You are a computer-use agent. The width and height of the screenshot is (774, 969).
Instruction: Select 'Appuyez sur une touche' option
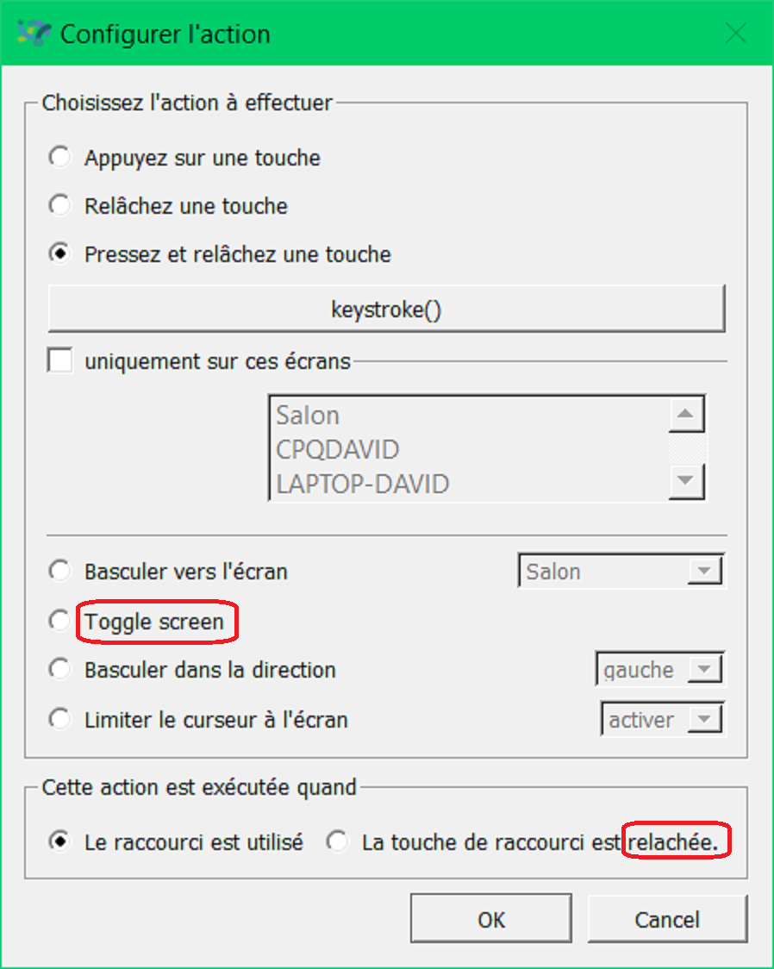pos(59,157)
